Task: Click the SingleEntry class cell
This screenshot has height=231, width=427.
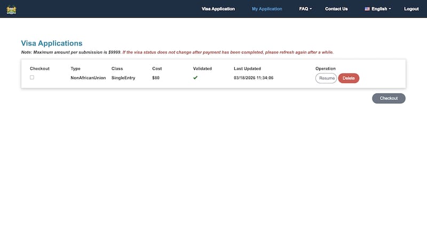Action: pyautogui.click(x=123, y=78)
